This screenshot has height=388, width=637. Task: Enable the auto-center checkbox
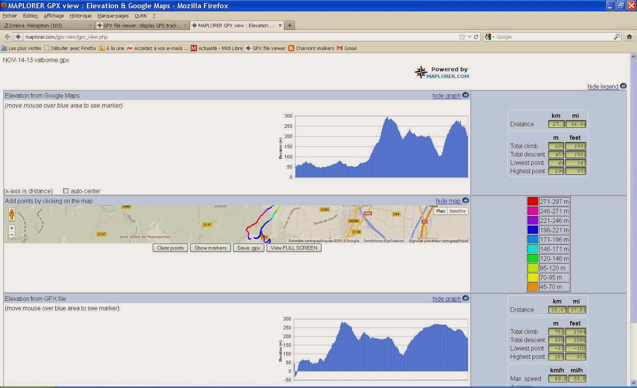pos(66,191)
